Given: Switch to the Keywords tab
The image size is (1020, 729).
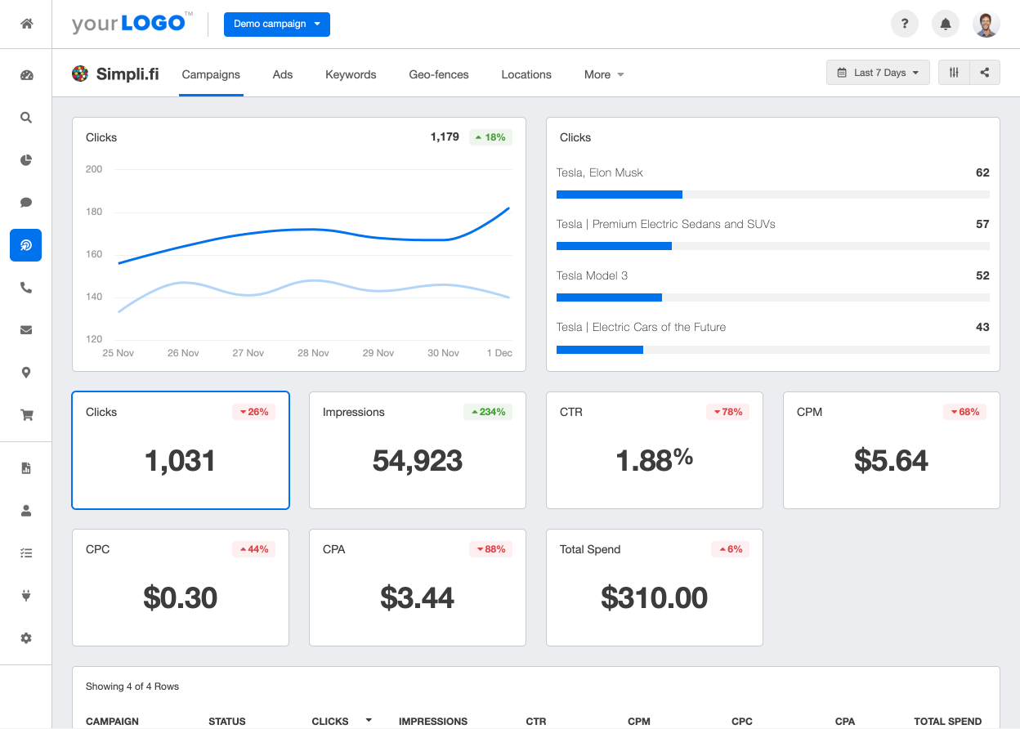Looking at the screenshot, I should [x=351, y=74].
